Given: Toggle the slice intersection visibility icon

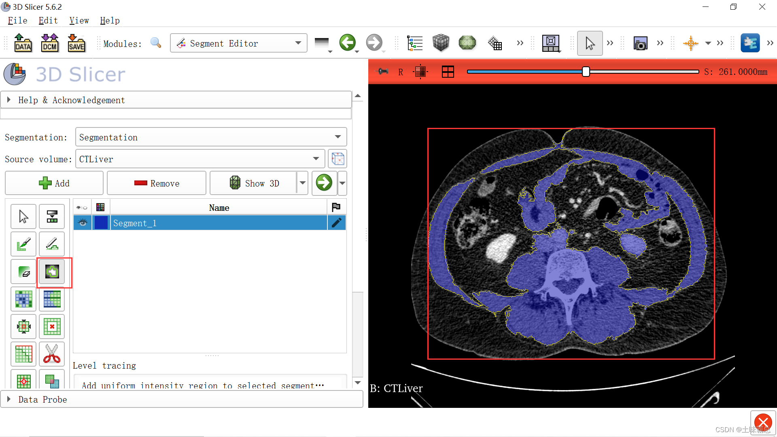Looking at the screenshot, I should 420,72.
